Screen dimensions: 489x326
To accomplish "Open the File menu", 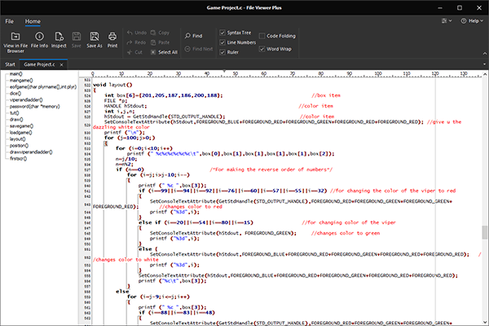I will [9, 21].
